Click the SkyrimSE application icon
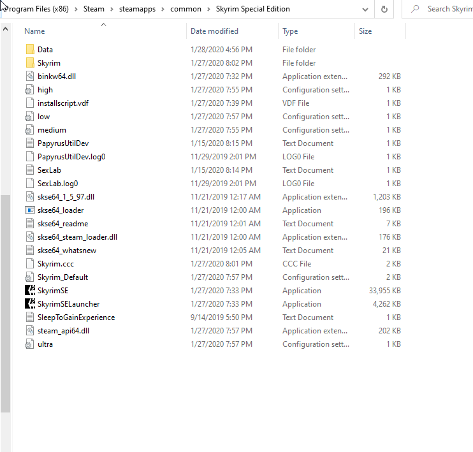473x452 pixels. 30,291
